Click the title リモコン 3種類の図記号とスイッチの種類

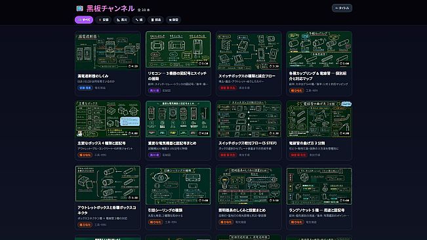click(177, 76)
